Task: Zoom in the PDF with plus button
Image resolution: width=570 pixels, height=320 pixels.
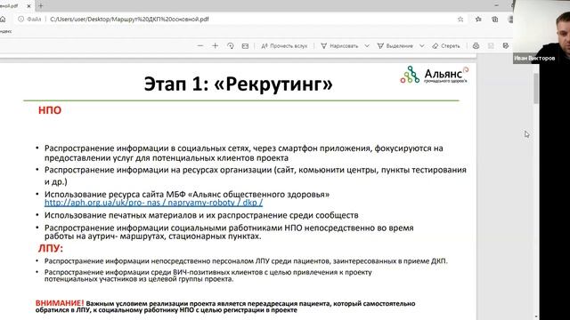Action: pos(216,46)
